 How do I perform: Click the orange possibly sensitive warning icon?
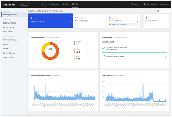click(110, 25)
